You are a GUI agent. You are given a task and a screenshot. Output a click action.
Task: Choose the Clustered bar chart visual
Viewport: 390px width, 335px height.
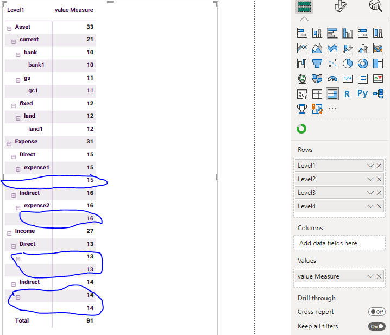click(x=332, y=33)
